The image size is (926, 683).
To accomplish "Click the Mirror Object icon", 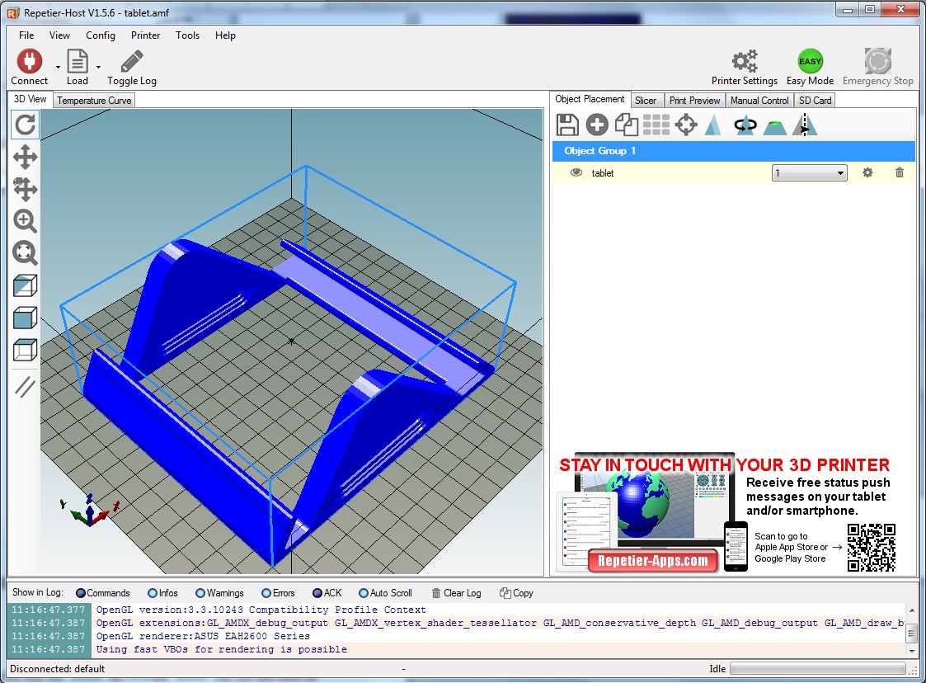I will click(x=804, y=125).
